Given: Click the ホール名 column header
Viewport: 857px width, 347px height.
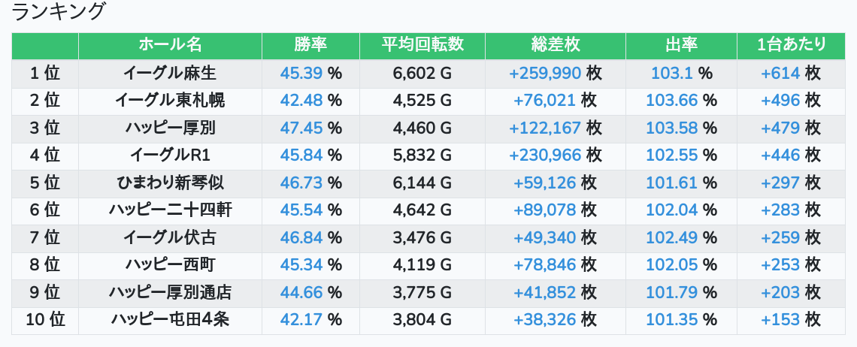Looking at the screenshot, I should tap(170, 45).
